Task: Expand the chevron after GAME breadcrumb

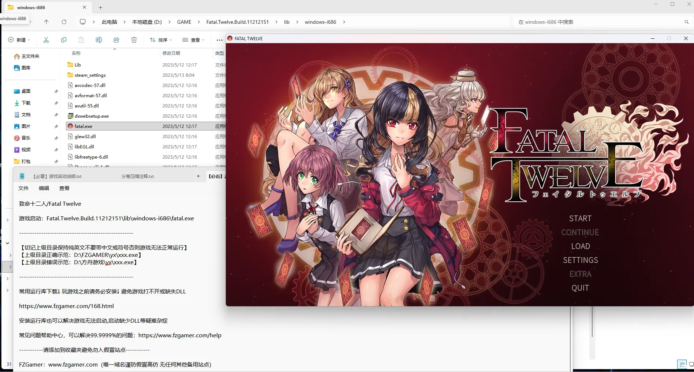Action: coord(199,22)
